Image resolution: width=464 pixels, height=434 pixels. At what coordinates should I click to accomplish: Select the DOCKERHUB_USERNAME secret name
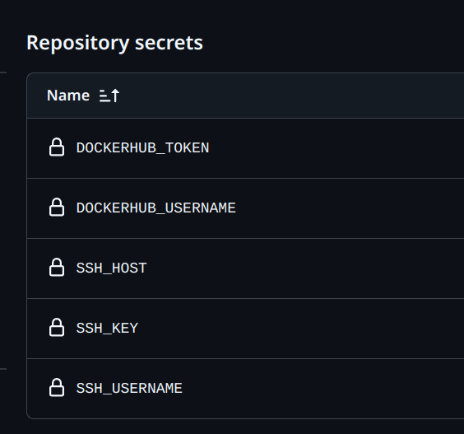pos(156,208)
